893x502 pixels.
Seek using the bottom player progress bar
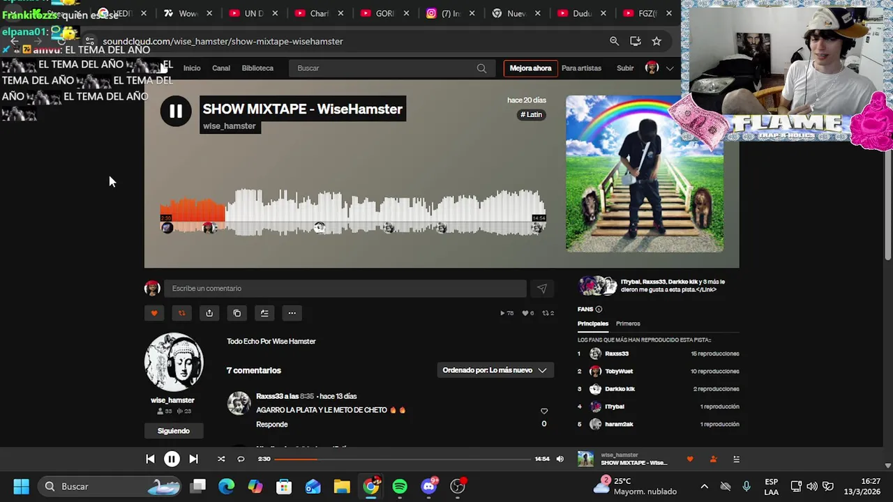point(403,459)
